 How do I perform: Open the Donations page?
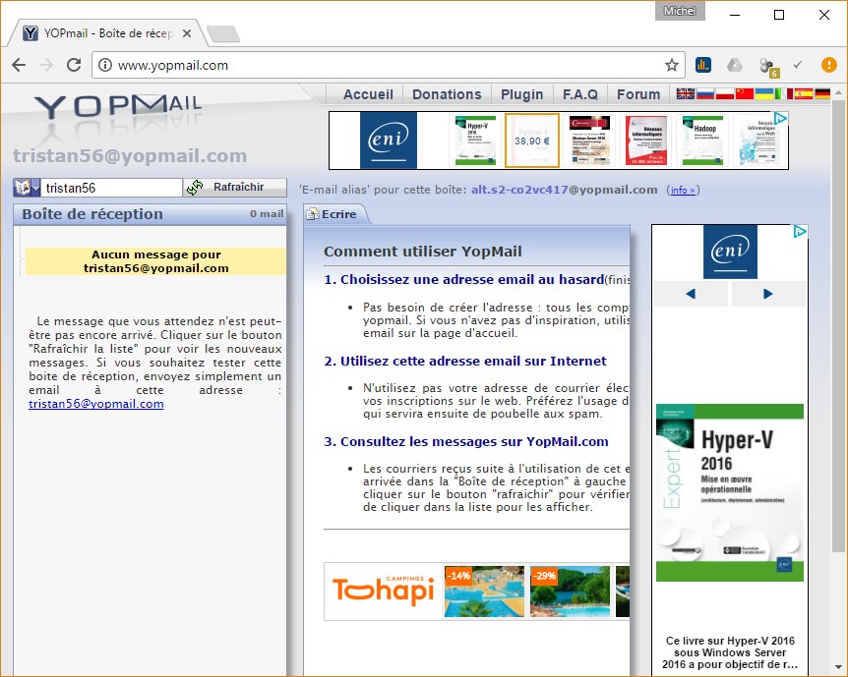point(447,94)
